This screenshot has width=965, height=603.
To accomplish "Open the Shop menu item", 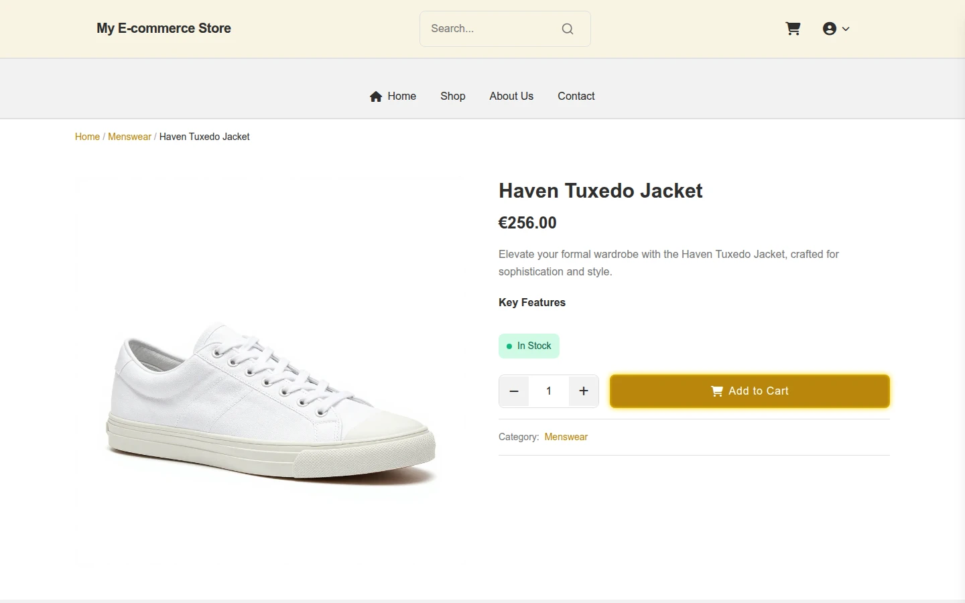I will [453, 96].
